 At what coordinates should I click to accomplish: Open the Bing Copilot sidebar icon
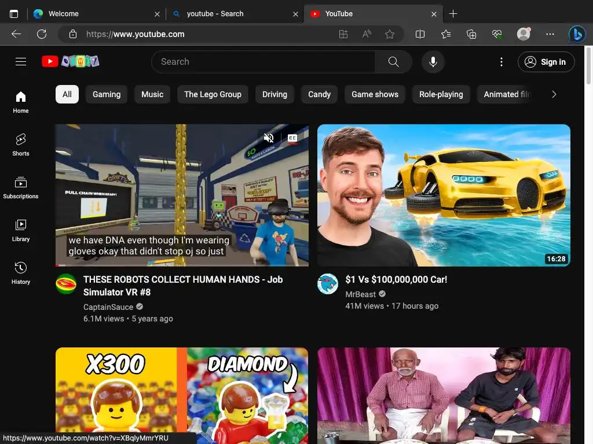(577, 34)
